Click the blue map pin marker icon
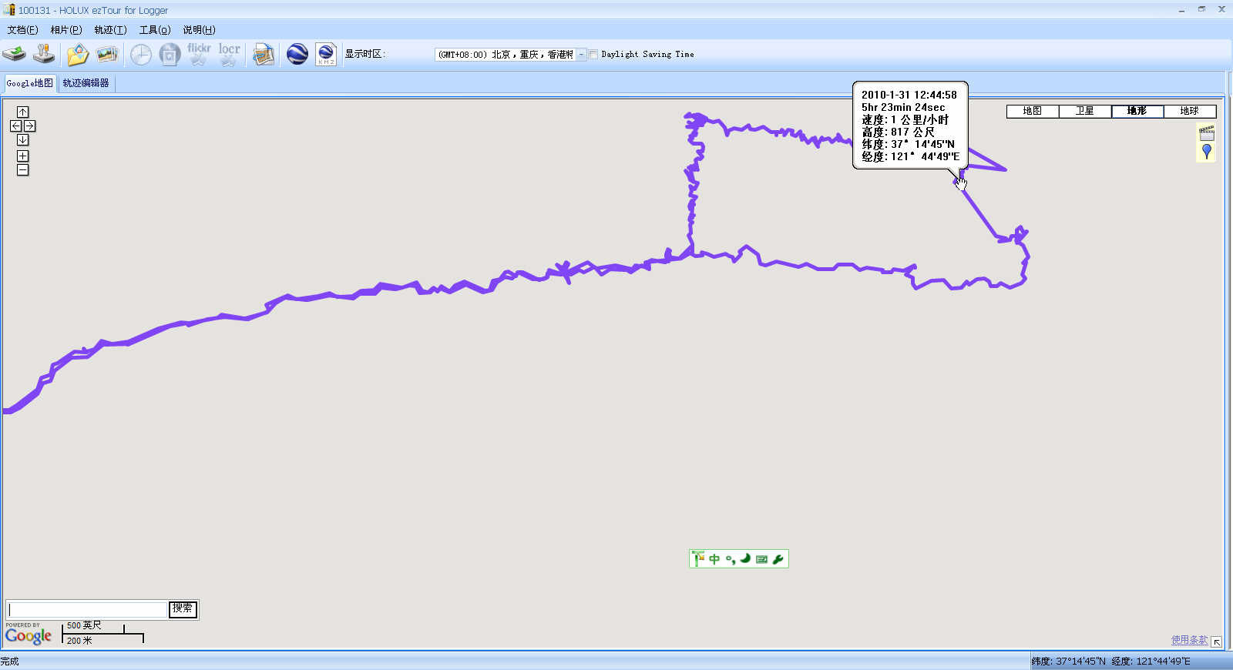Viewport: 1233px width, 670px height. coord(1207,152)
